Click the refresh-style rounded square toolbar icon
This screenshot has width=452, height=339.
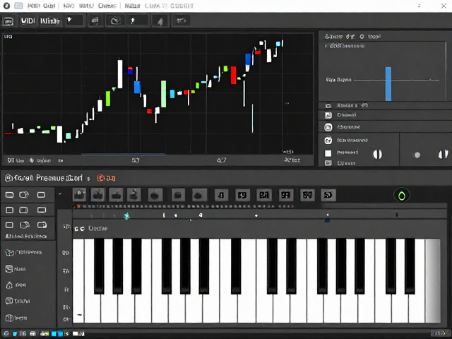tap(114, 20)
